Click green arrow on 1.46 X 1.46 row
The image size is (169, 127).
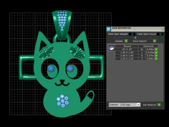coord(156,56)
